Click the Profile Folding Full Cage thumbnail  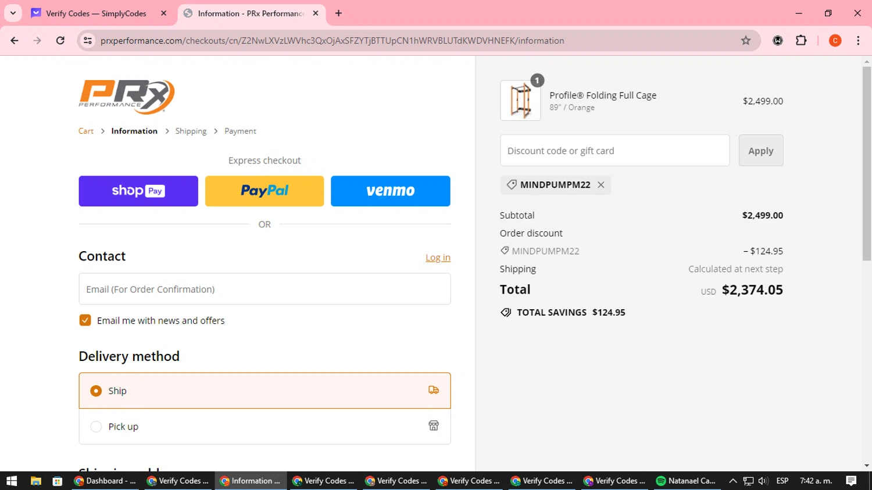[x=520, y=101]
